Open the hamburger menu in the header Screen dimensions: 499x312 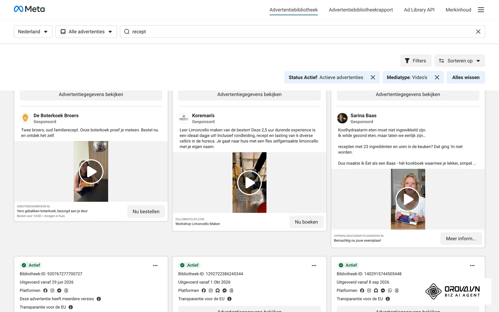481,10
